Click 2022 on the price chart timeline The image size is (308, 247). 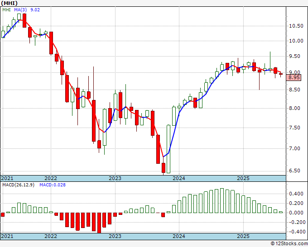click(x=51, y=178)
